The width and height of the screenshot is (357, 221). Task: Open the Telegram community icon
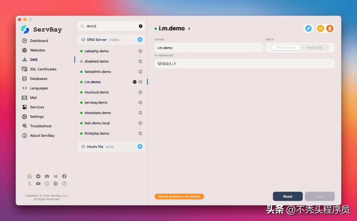[x=38, y=176]
